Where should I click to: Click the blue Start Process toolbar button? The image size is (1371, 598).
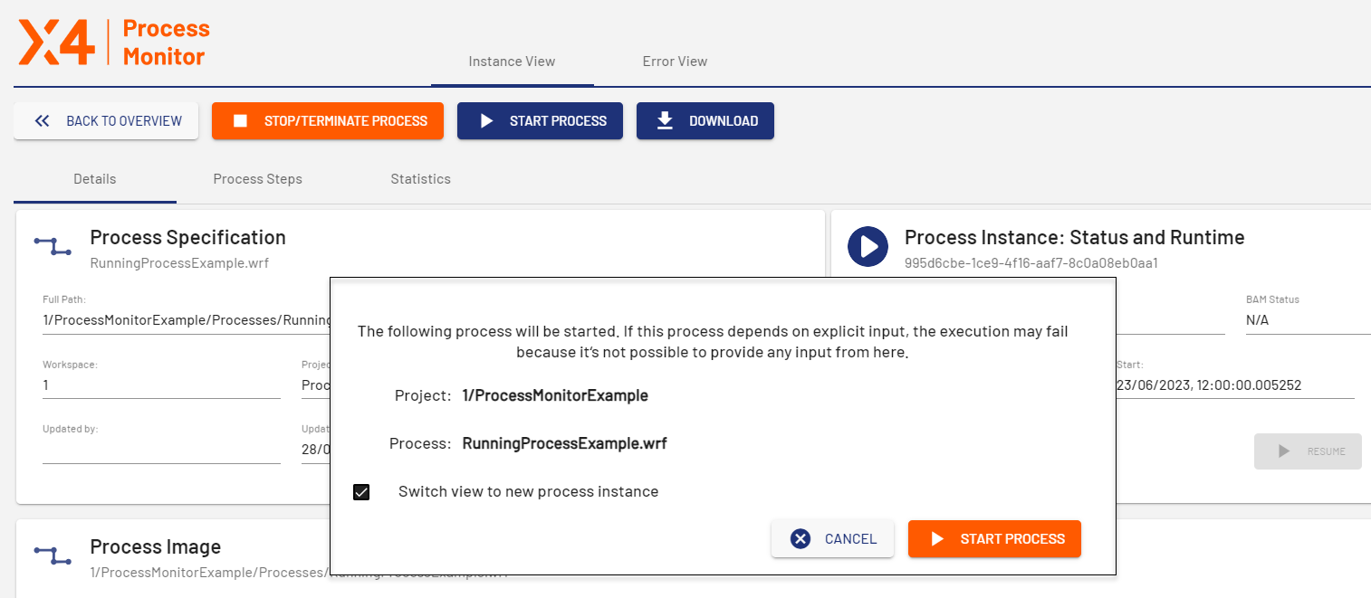(x=540, y=121)
